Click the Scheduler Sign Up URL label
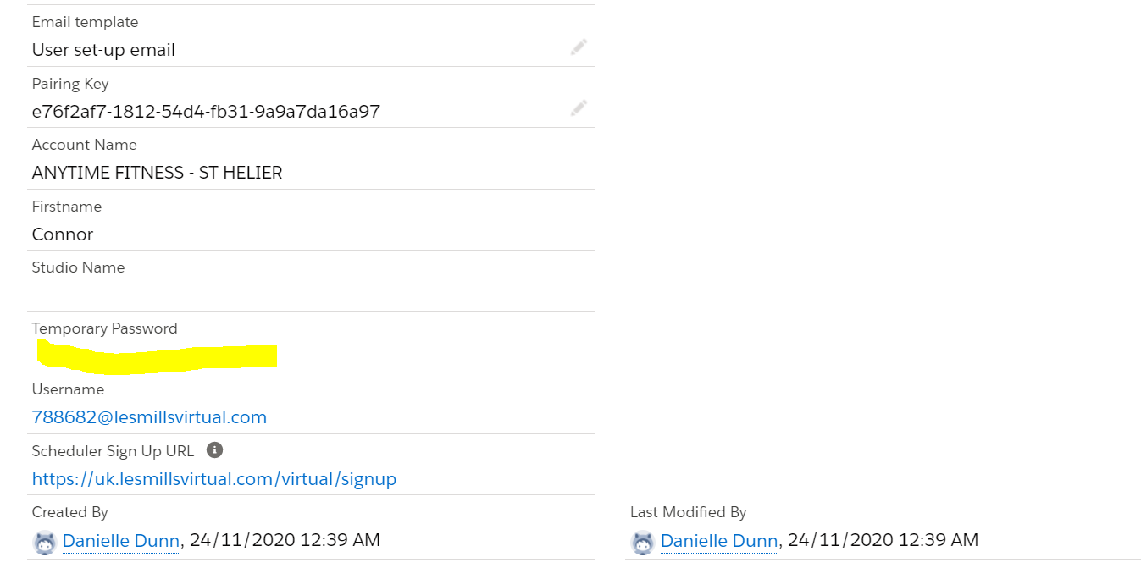The width and height of the screenshot is (1141, 579). (113, 451)
